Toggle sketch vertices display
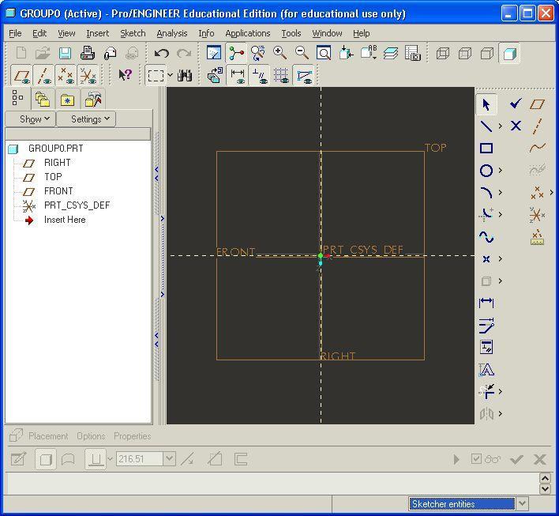Image resolution: width=559 pixels, height=516 pixels. (303, 75)
